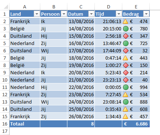Click the green circle icon beside 888
160x135 pixels.
(x=126, y=102)
